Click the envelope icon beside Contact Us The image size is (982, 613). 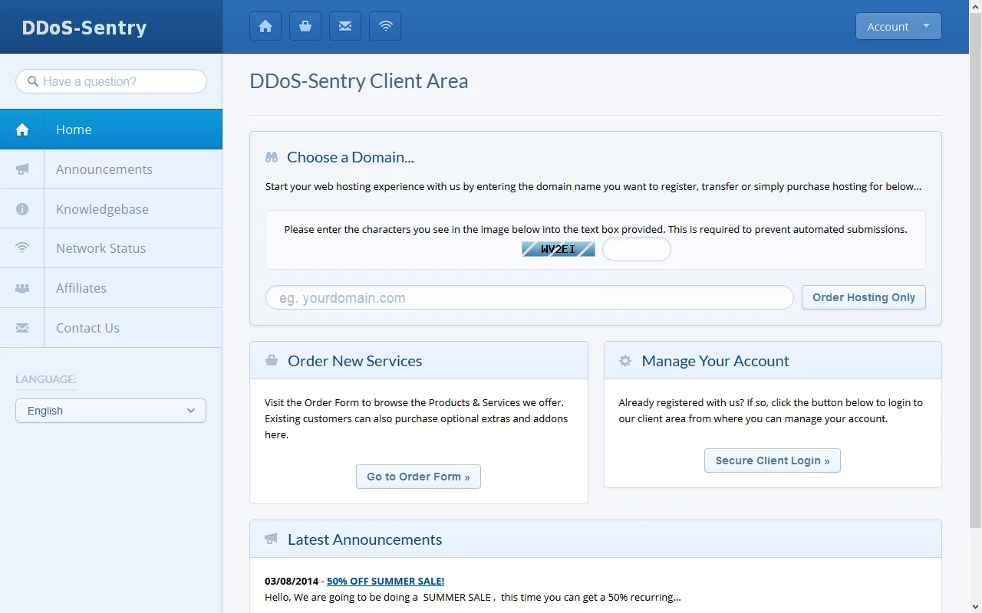[x=22, y=328]
